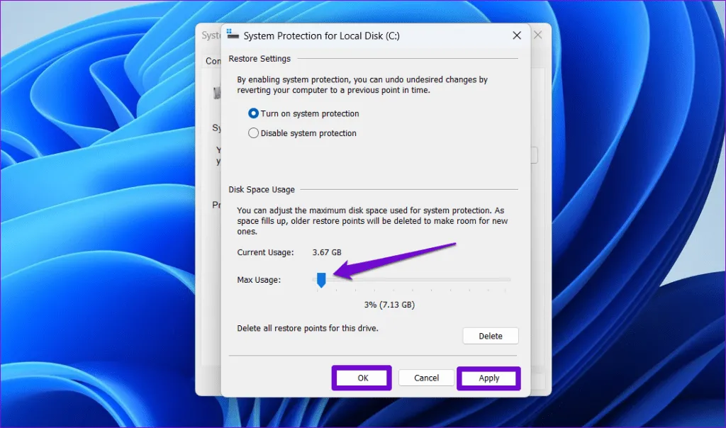Confirm the settings with the OK button

[x=362, y=378]
